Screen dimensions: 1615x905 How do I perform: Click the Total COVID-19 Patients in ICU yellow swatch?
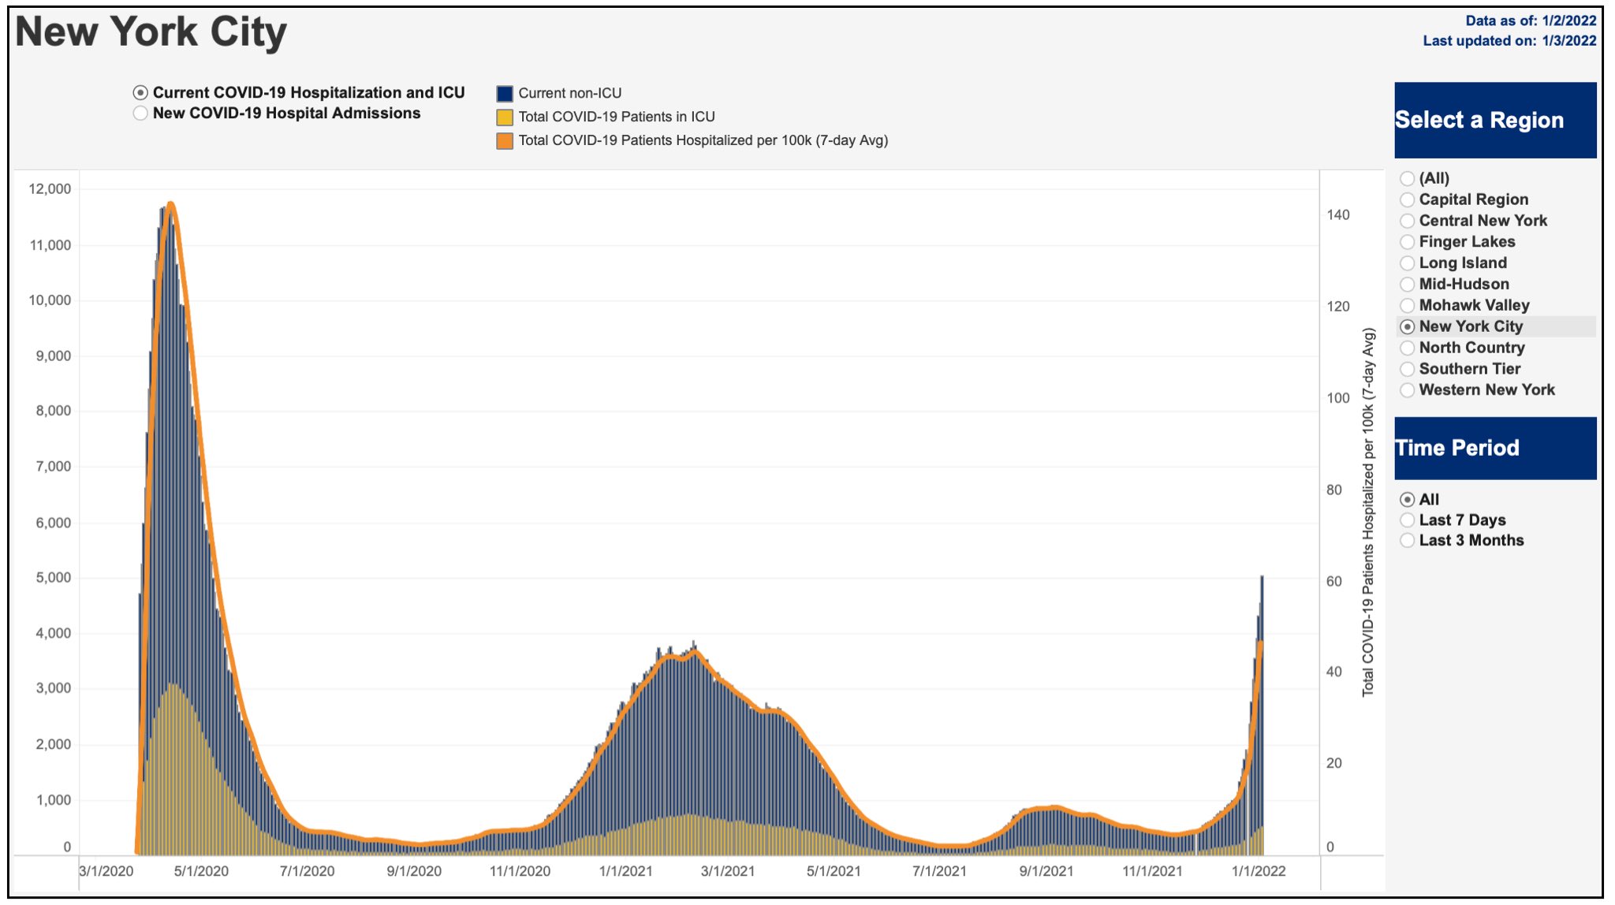tap(505, 117)
